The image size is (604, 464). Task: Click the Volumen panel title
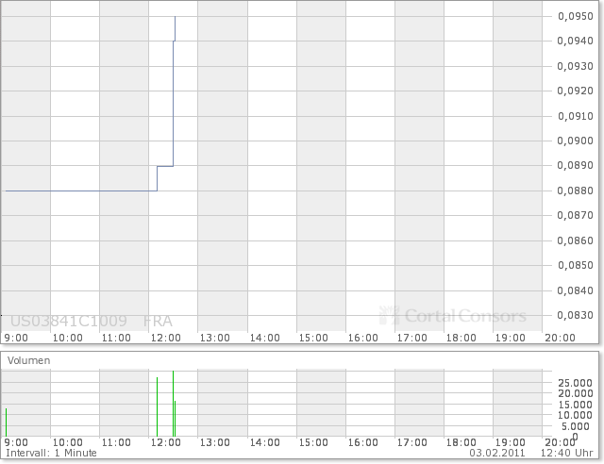(x=29, y=360)
